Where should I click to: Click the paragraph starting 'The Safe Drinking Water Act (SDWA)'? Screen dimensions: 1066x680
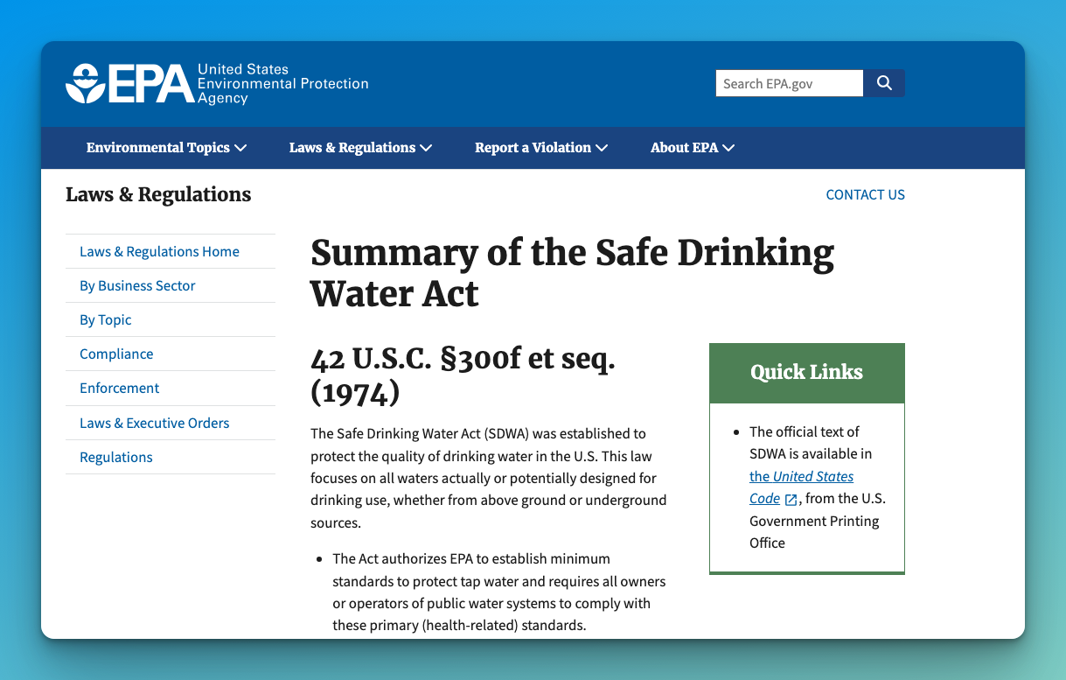tap(488, 479)
